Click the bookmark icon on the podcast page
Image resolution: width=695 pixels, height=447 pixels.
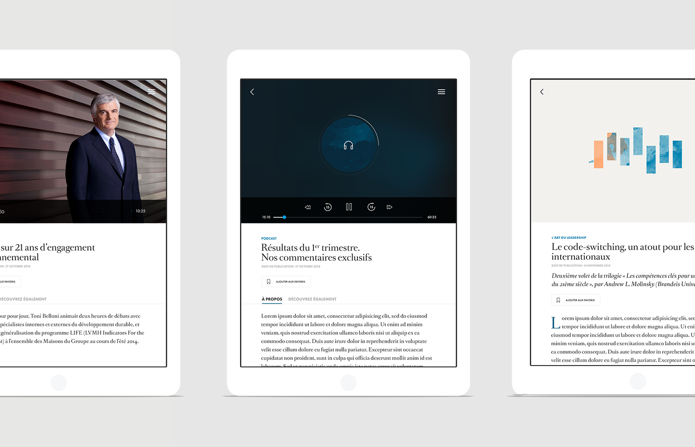[x=269, y=282]
